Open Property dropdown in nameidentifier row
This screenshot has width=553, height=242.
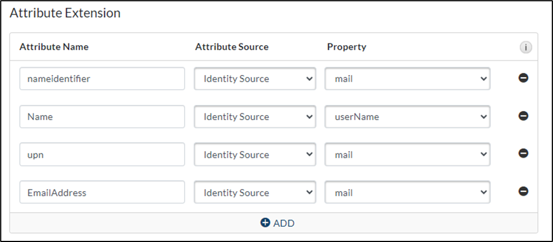[x=407, y=79]
